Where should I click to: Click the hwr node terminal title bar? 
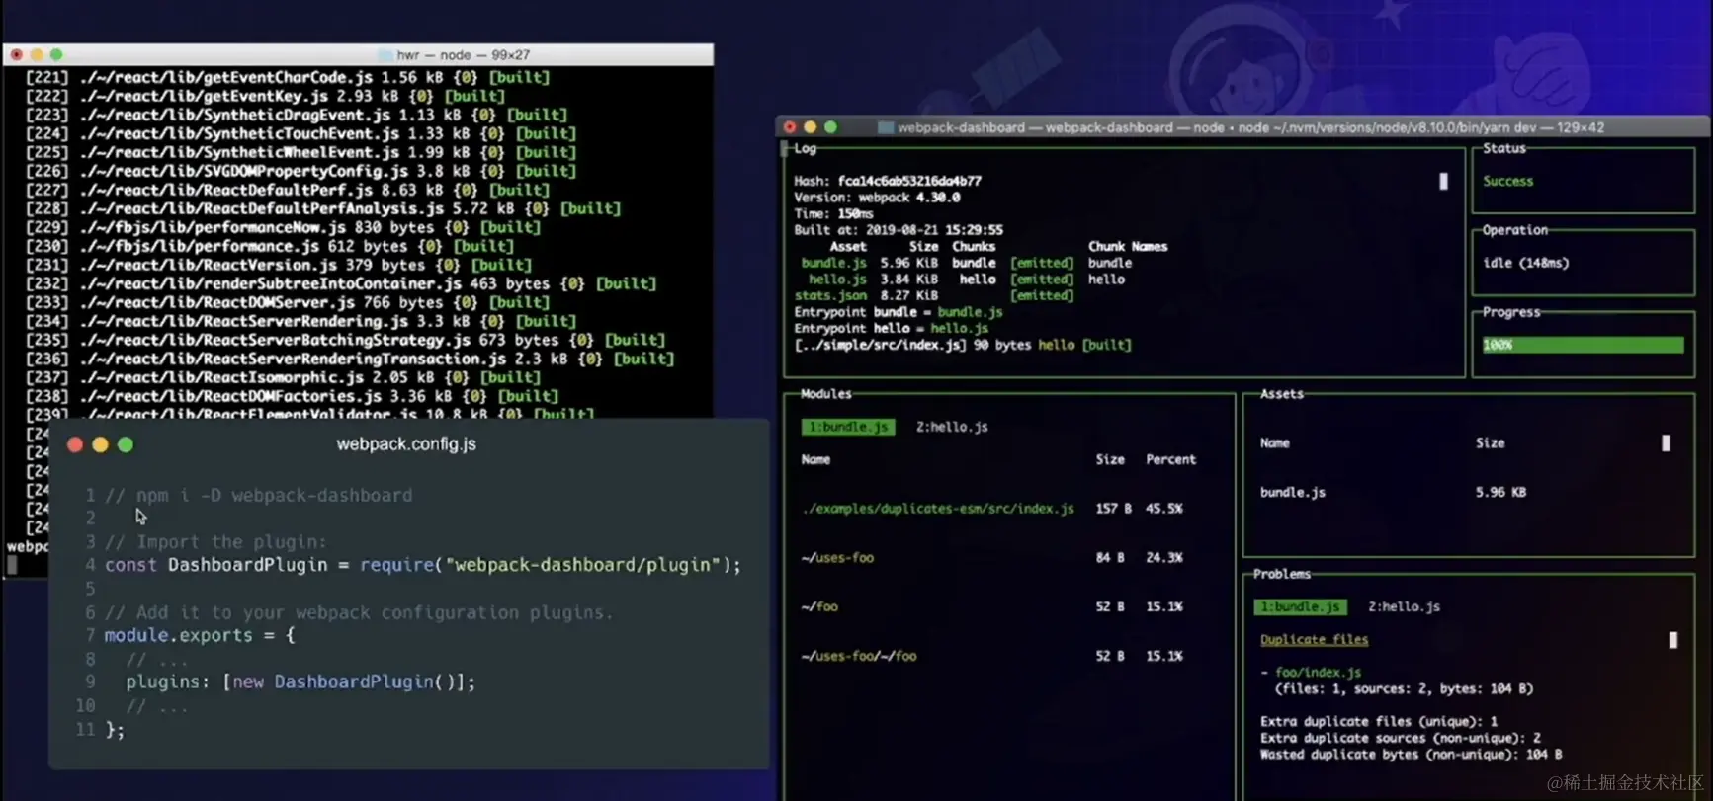coord(358,54)
